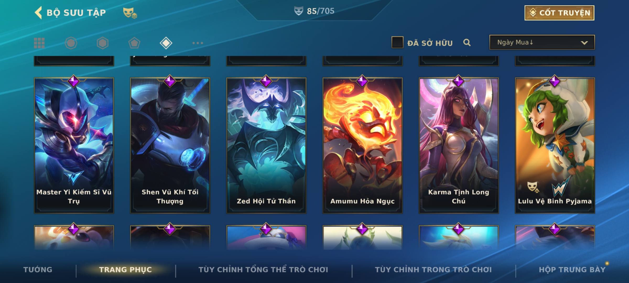Open Master Yi Kiếm Sĩ Vũ Trụ skin

[x=74, y=145]
